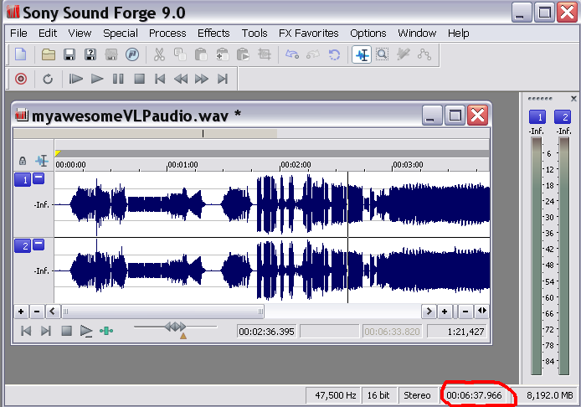Click the orange rate marker triangle
581x407 pixels.
(x=183, y=336)
